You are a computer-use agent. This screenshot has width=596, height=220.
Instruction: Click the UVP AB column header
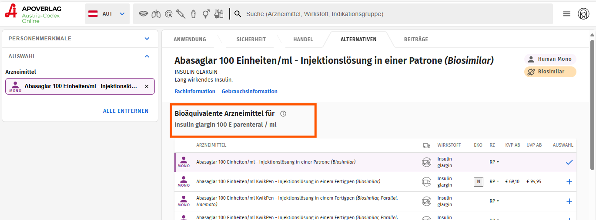tap(534, 145)
